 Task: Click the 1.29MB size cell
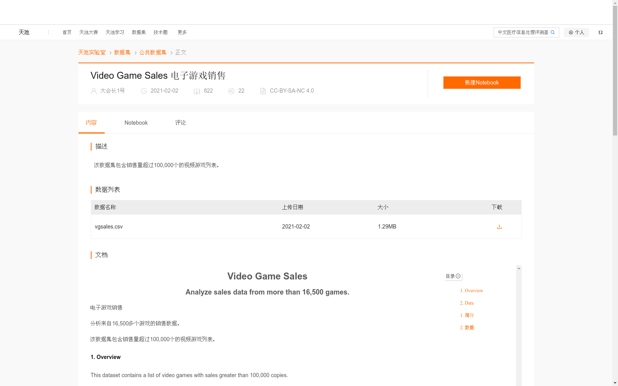click(387, 227)
